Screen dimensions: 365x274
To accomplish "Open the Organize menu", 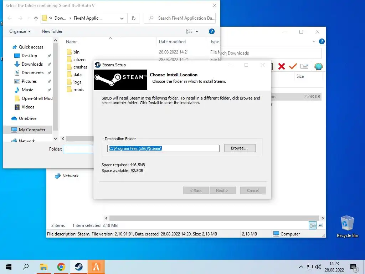I will click(x=20, y=31).
